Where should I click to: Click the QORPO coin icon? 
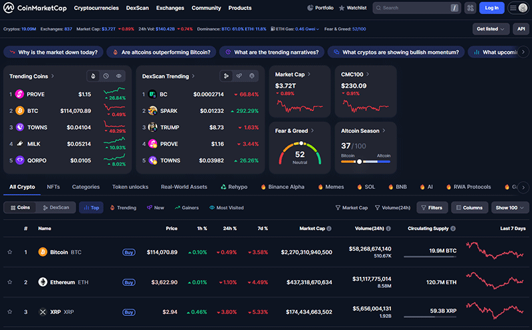coord(20,160)
